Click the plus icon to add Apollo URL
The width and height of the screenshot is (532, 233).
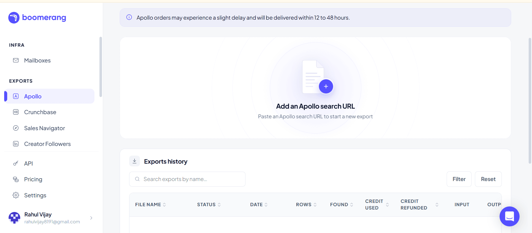326,87
